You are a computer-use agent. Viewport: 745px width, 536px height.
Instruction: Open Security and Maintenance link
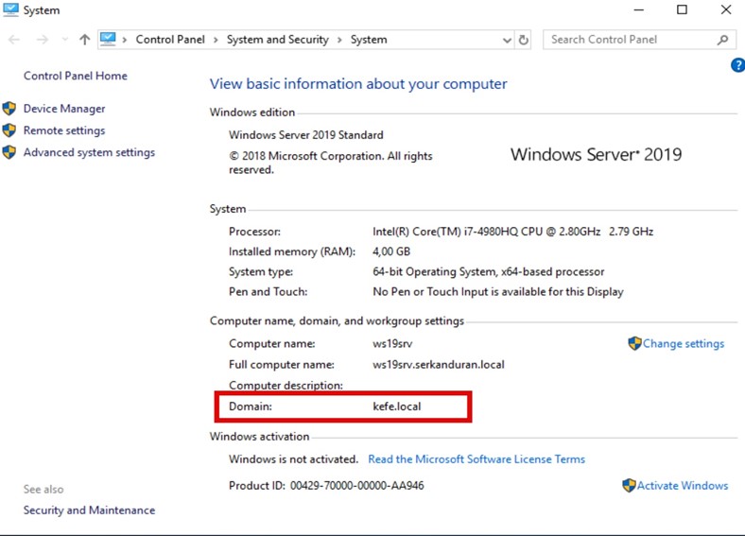[89, 510]
